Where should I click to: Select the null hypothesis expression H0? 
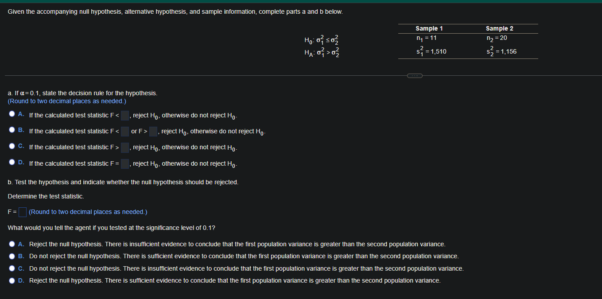(x=321, y=41)
